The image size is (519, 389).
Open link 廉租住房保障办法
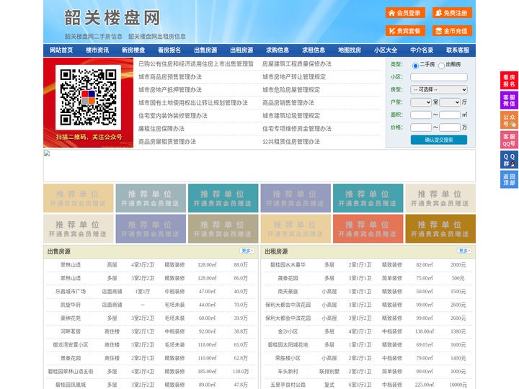161,129
